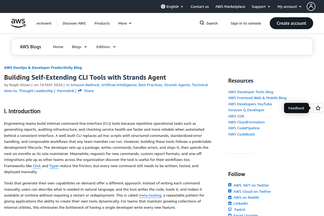Open AWS on Reddit link

pos(246,197)
